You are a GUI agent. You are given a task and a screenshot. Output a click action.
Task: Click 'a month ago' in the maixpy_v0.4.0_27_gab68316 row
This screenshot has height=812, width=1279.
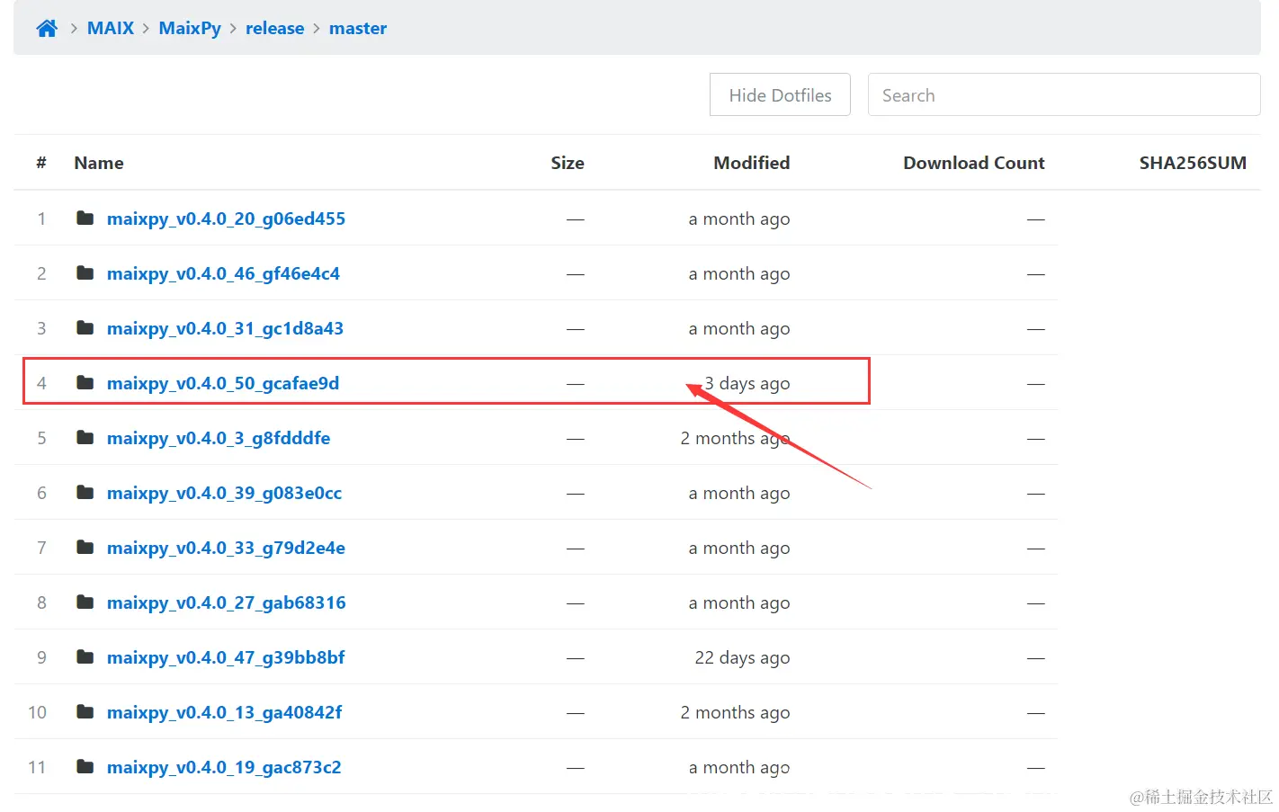[x=739, y=603]
